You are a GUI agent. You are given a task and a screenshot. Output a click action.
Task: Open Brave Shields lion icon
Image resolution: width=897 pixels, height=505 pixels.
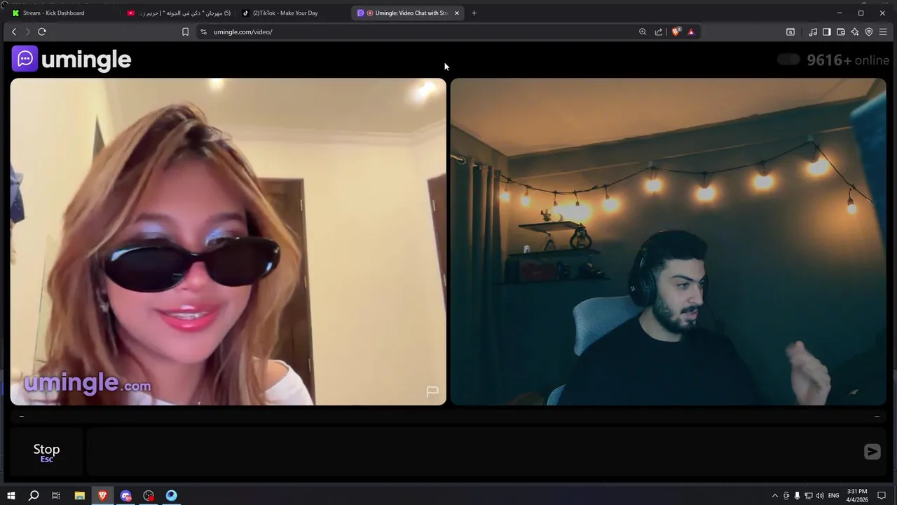pos(676,32)
